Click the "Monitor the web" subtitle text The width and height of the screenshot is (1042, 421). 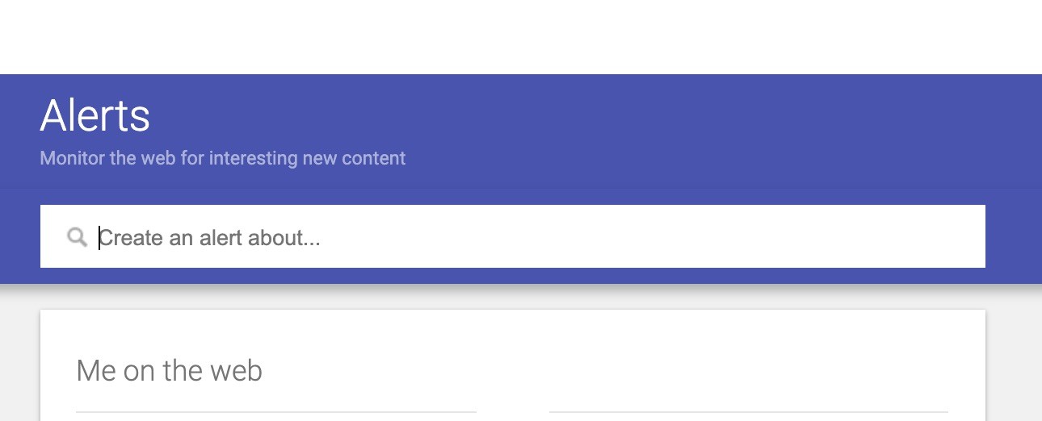(x=222, y=158)
